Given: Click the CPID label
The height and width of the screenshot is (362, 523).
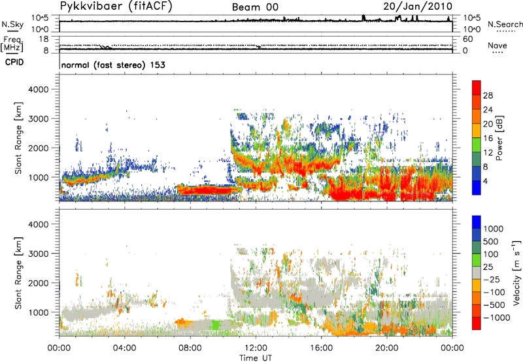Looking at the screenshot, I should coord(14,62).
